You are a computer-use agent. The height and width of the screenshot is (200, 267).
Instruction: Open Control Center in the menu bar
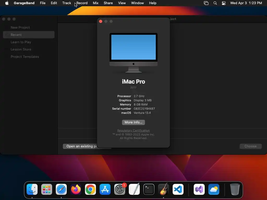coord(223,3)
